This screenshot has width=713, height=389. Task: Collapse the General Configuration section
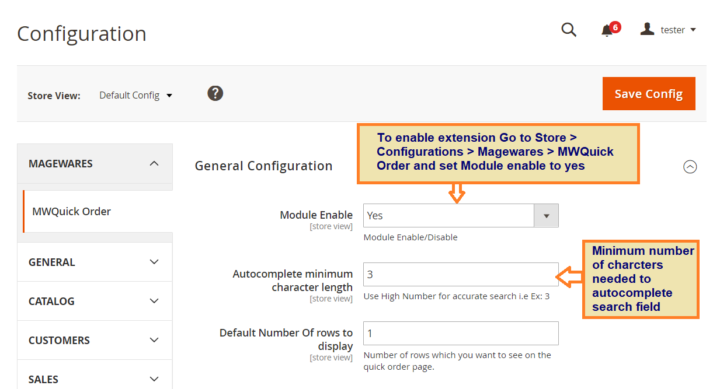[690, 167]
